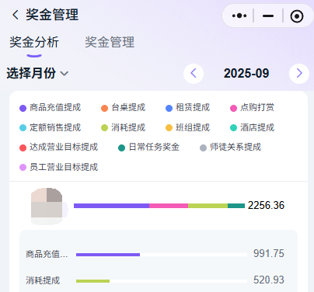Click the 2025-09 month value

[x=246, y=74]
